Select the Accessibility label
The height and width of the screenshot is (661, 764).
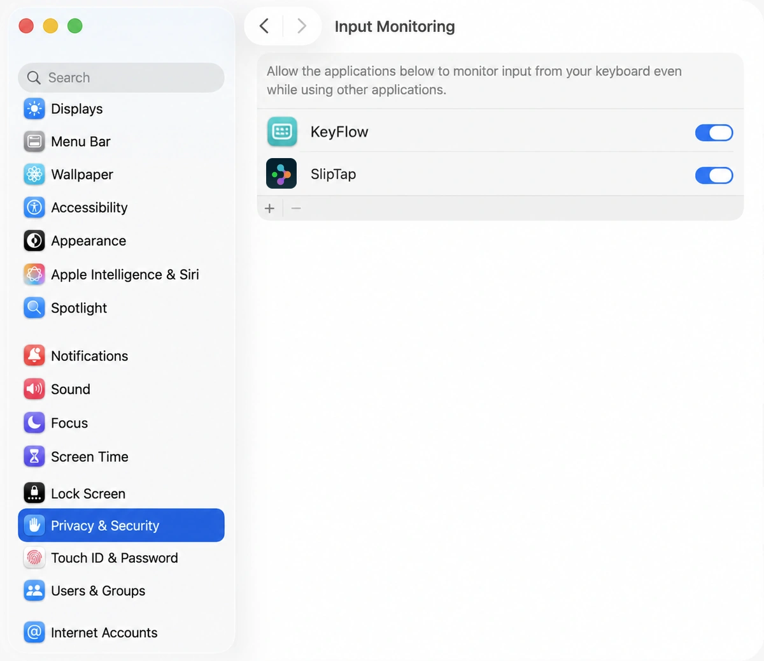tap(89, 208)
